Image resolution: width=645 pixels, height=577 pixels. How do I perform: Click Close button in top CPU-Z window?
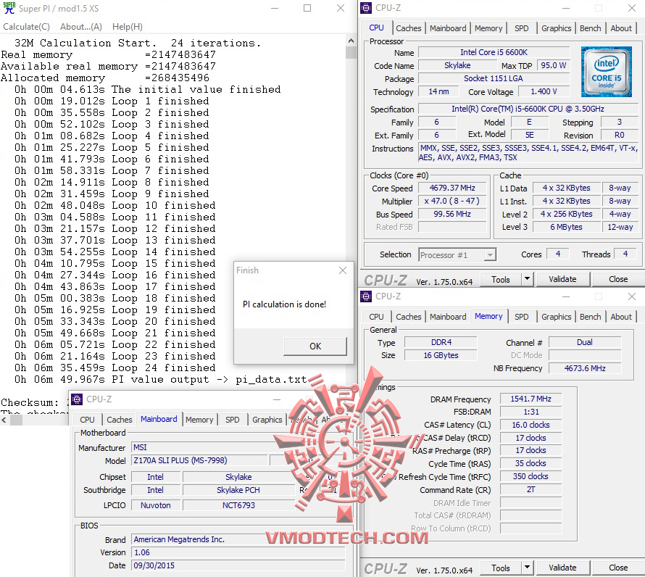[x=618, y=280]
